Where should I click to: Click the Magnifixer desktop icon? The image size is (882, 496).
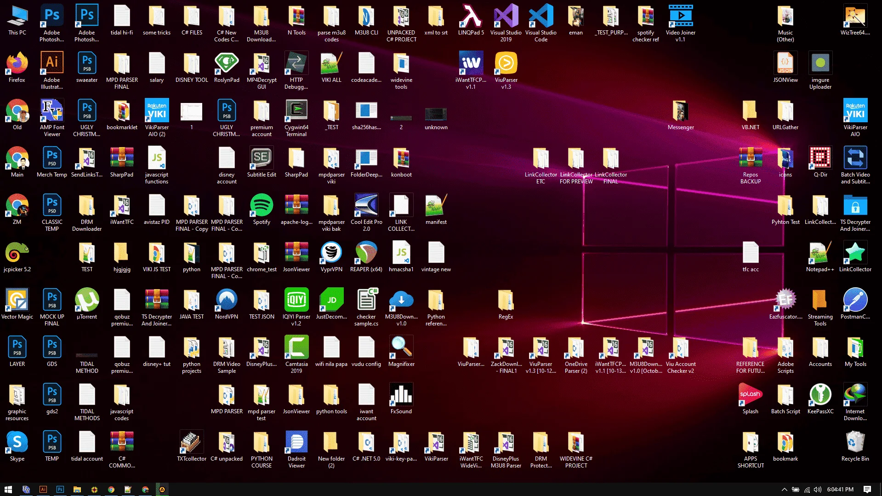[x=401, y=352]
